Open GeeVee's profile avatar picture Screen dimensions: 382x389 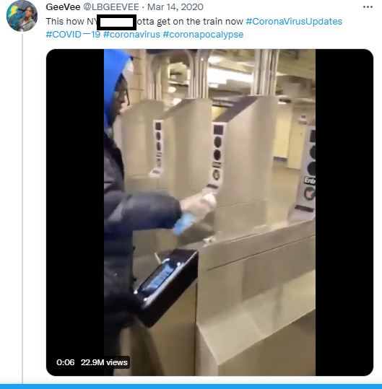tap(22, 16)
